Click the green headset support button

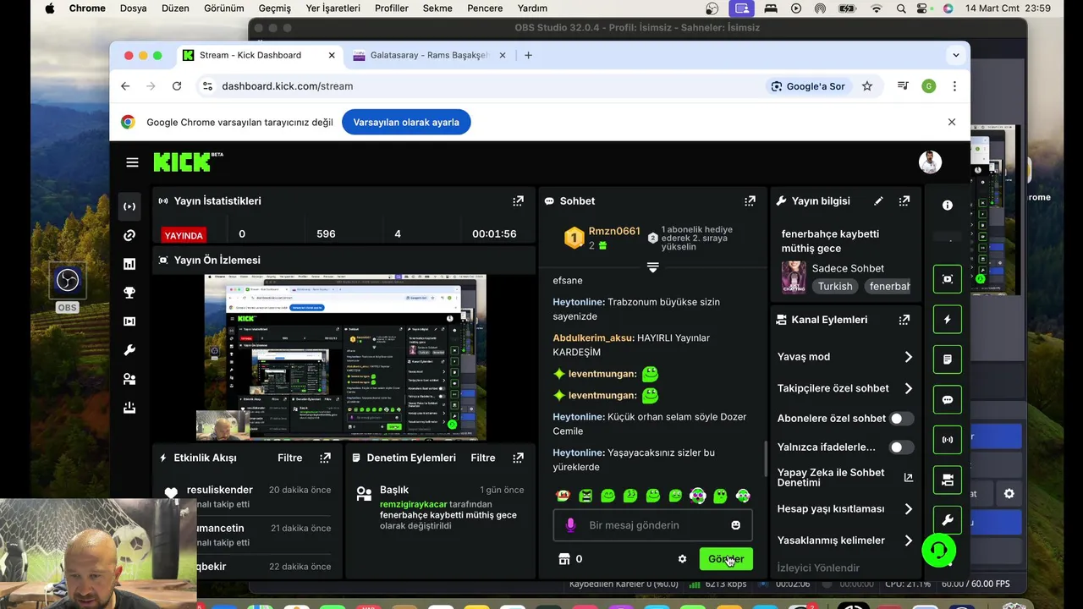click(x=938, y=551)
